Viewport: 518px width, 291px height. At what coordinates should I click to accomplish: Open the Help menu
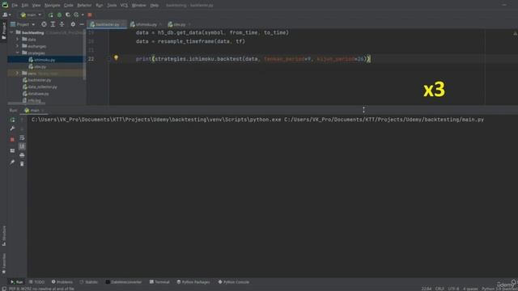tap(155, 6)
